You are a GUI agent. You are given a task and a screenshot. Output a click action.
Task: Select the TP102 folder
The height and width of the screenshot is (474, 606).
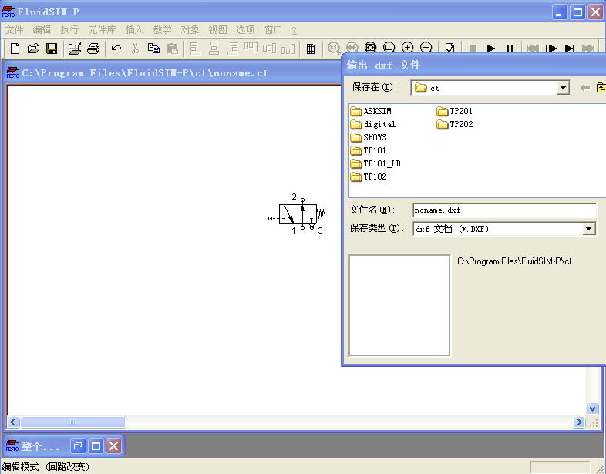pyautogui.click(x=369, y=176)
